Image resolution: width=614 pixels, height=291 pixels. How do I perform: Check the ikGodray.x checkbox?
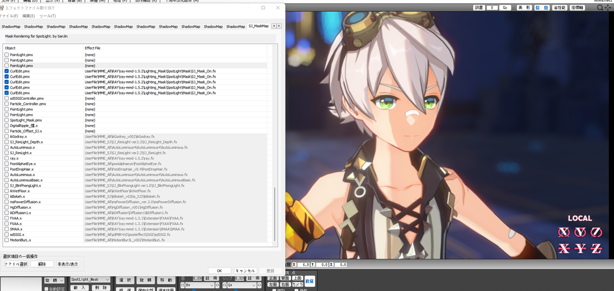coord(7,137)
